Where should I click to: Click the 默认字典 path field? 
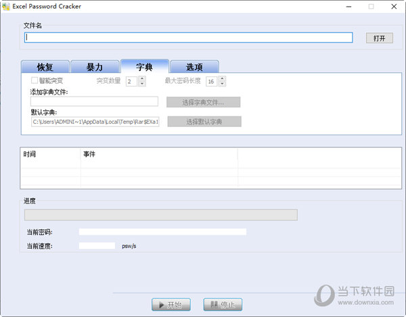point(95,122)
